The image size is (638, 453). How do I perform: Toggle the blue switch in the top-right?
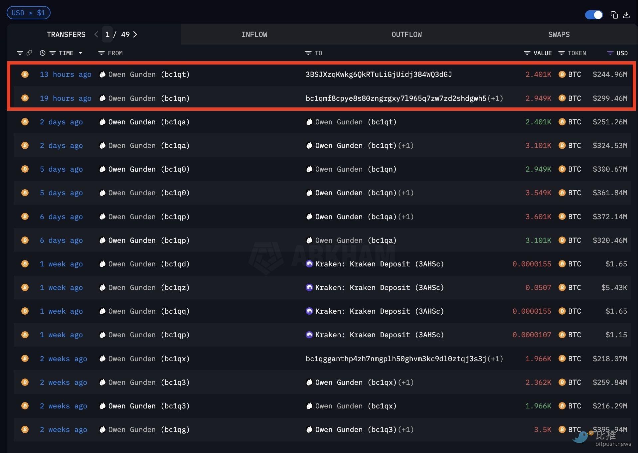coord(594,15)
